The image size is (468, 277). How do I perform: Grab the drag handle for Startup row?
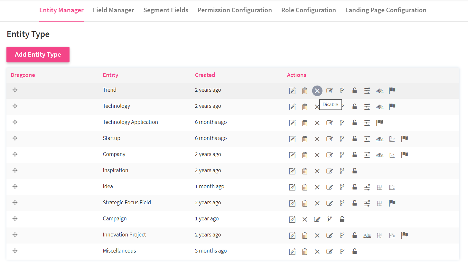[x=15, y=138]
